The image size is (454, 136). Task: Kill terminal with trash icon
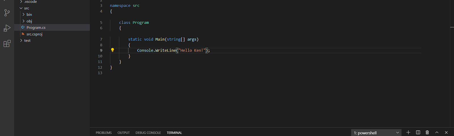[x=427, y=132]
